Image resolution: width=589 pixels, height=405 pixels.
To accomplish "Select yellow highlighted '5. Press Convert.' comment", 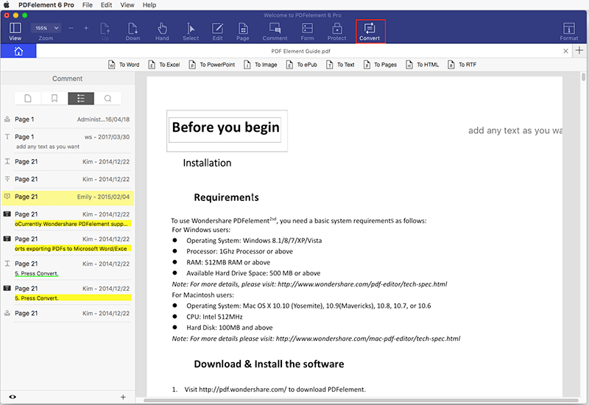I will coord(67,293).
